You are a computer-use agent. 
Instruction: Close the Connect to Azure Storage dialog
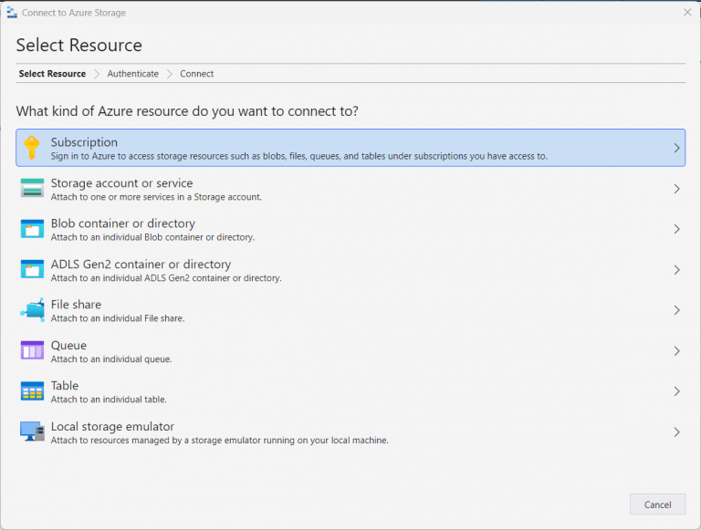pos(686,13)
